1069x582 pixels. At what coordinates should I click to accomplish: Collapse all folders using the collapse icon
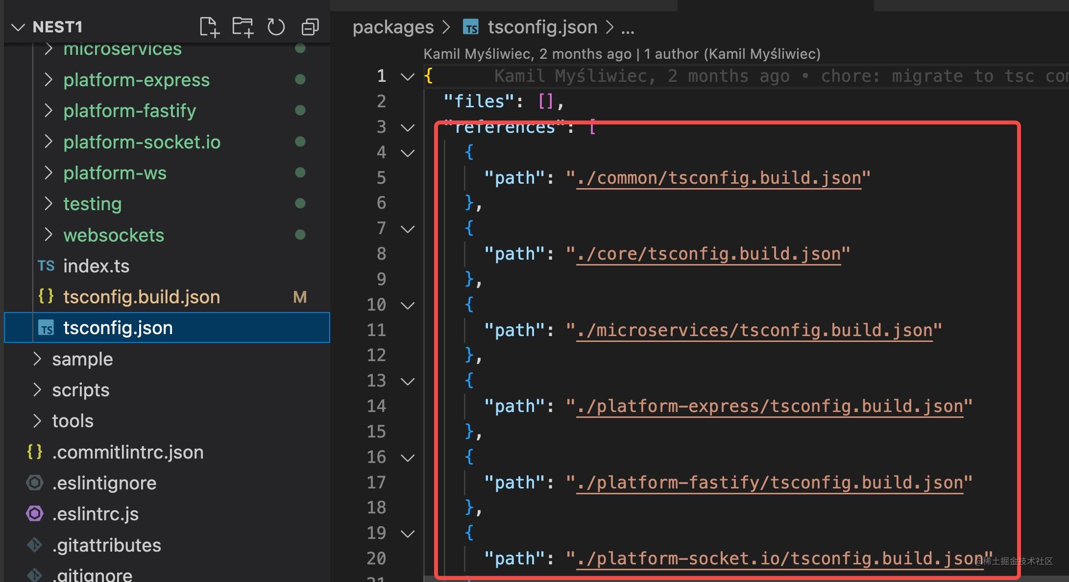310,27
